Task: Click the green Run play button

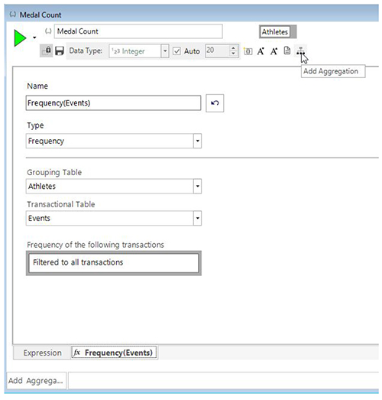Action: 20,38
